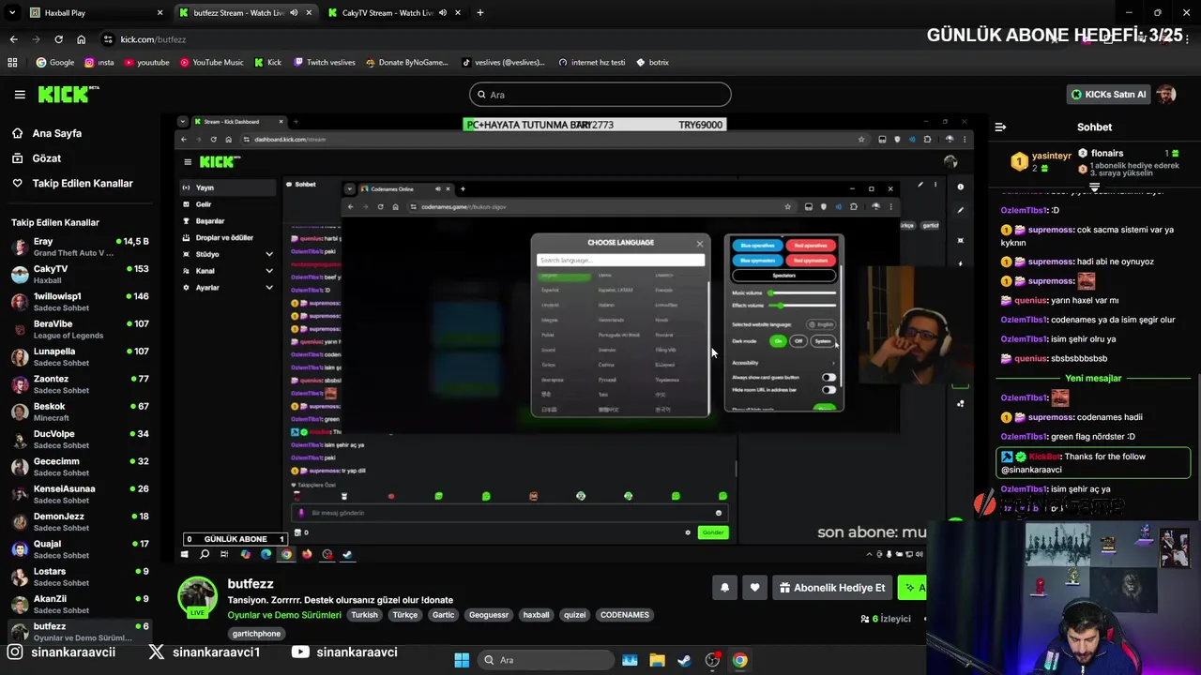1201x675 pixels.
Task: Click the Kick search field Ara
Action: tap(600, 95)
